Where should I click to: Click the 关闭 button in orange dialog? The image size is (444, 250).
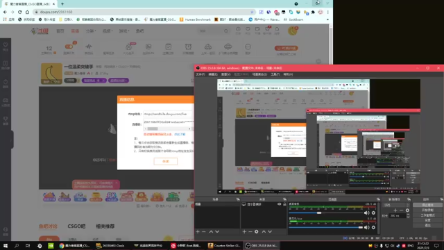pyautogui.click(x=166, y=161)
